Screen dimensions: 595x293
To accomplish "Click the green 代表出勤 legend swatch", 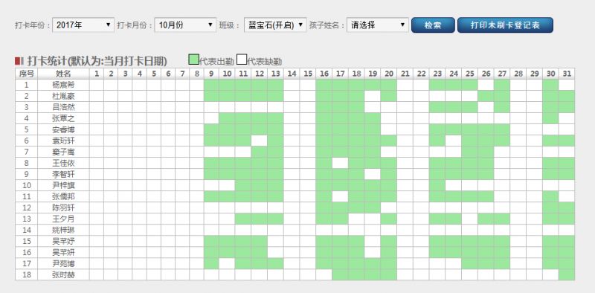I will click(x=193, y=59).
